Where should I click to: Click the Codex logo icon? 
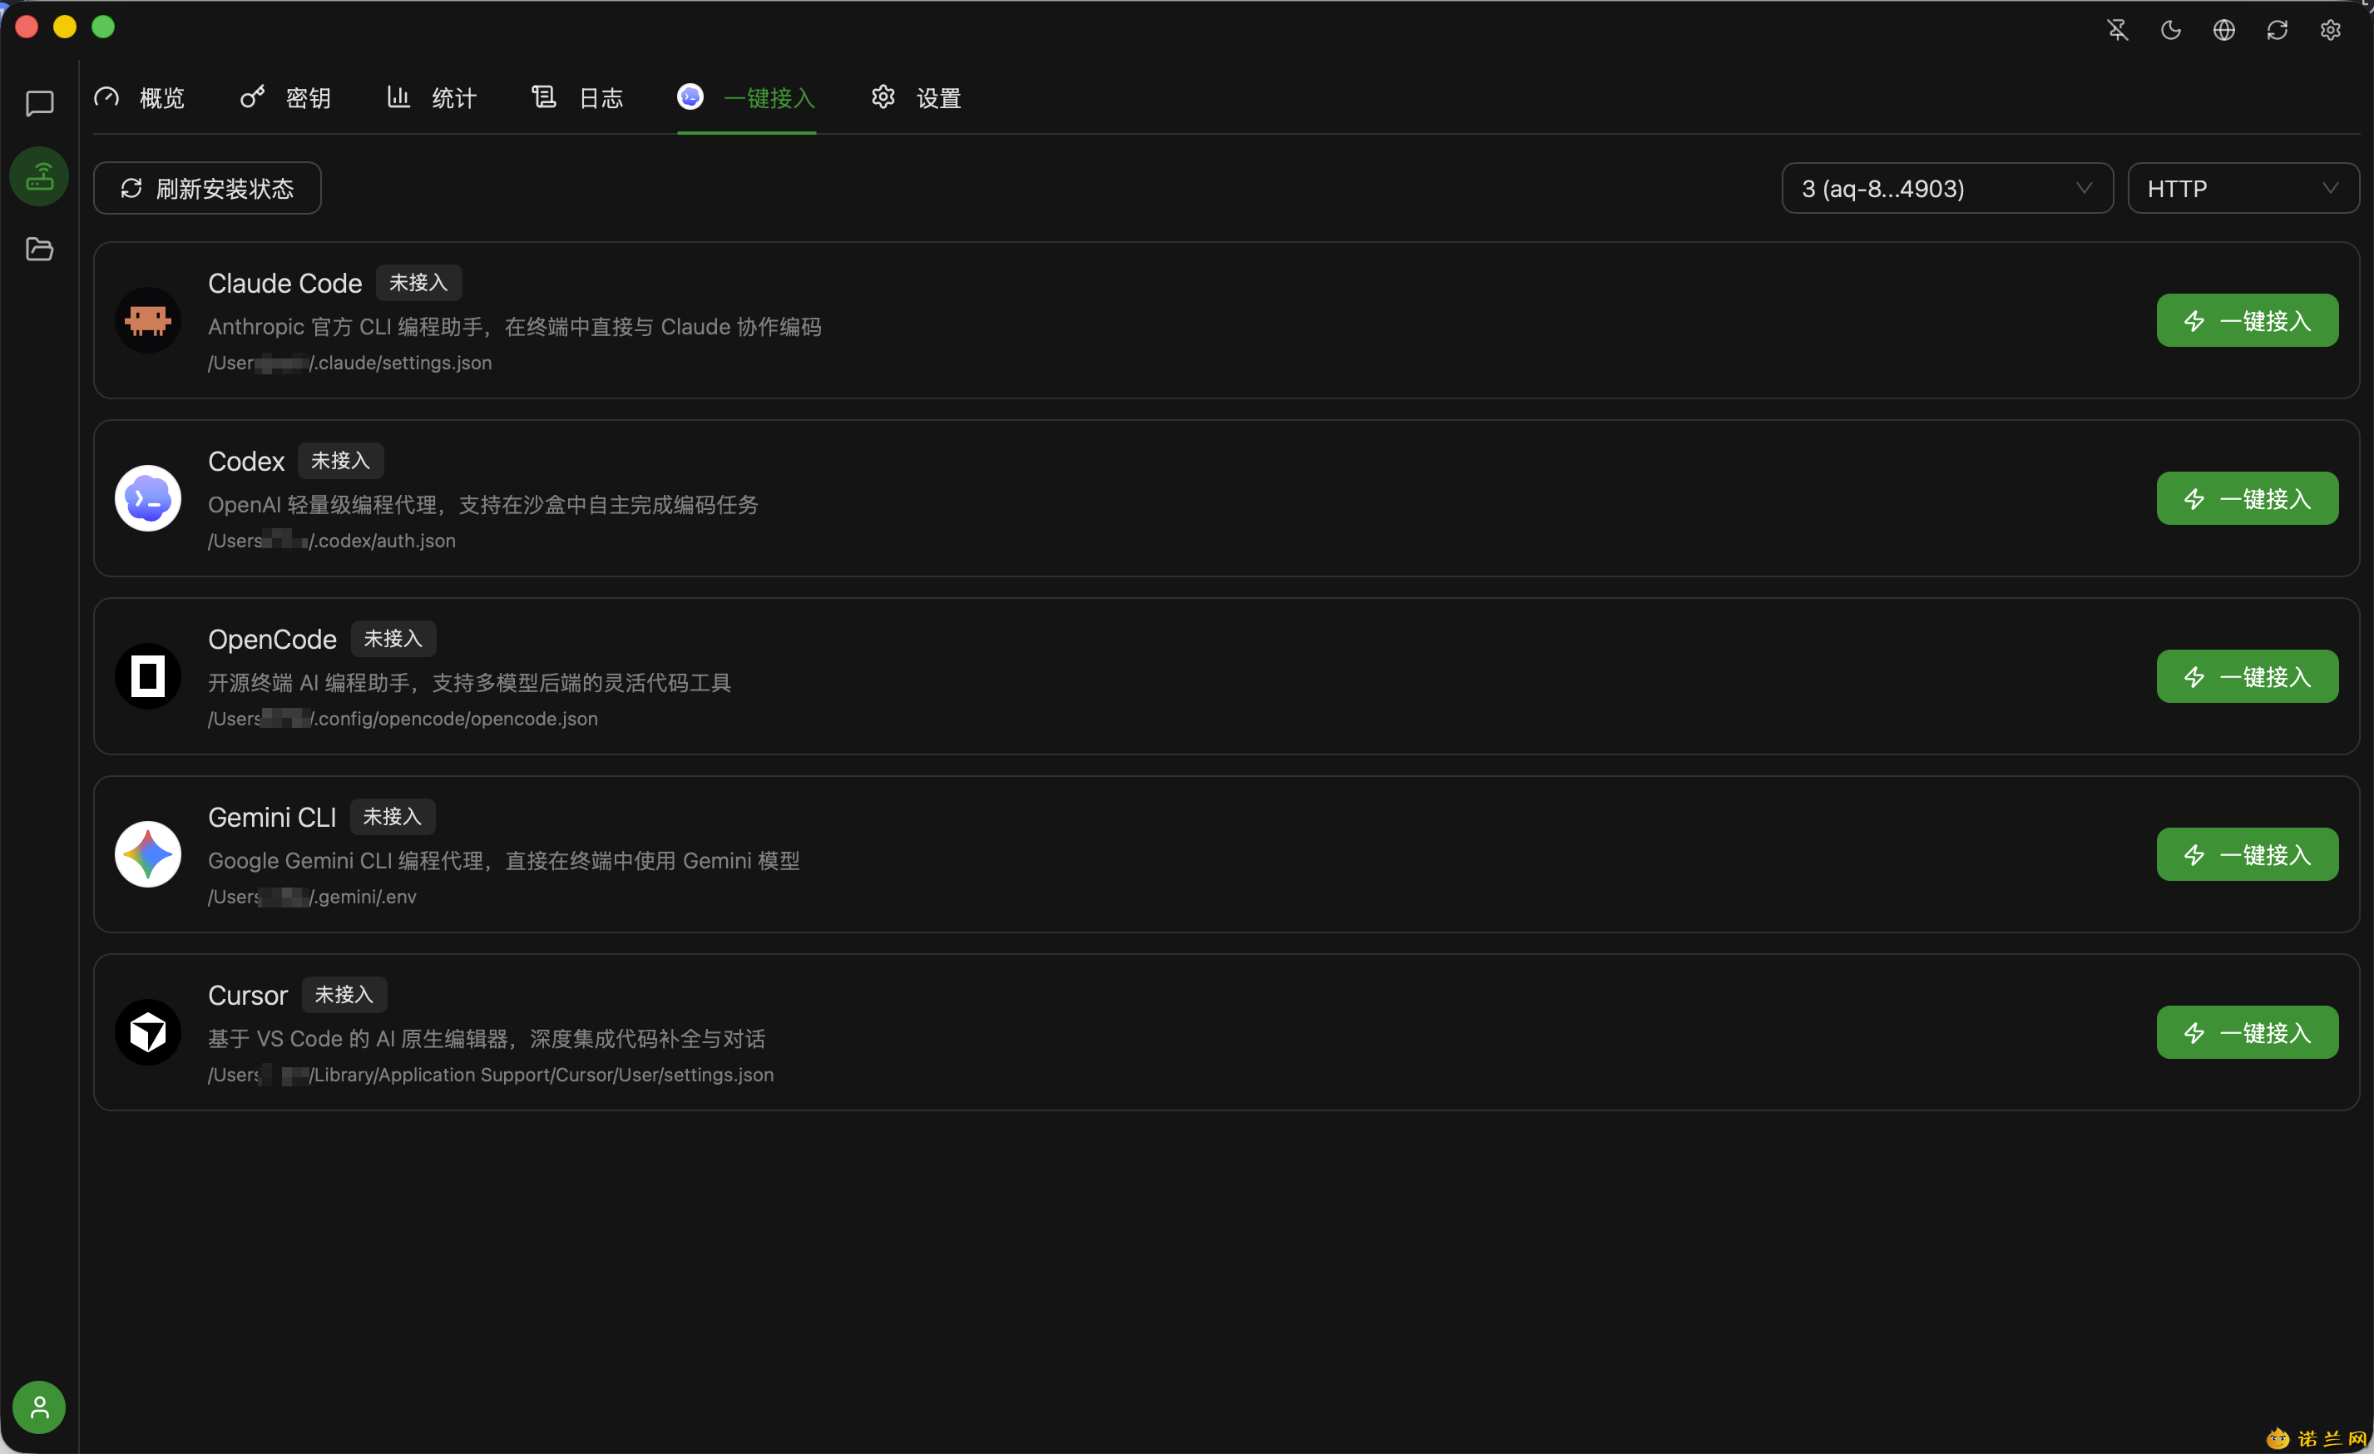pos(147,498)
